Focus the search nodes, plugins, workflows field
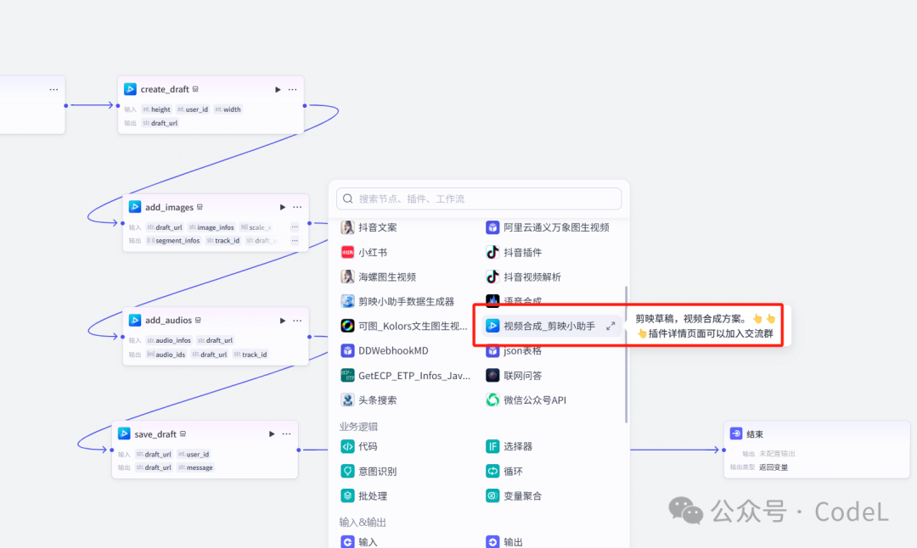 coord(479,199)
